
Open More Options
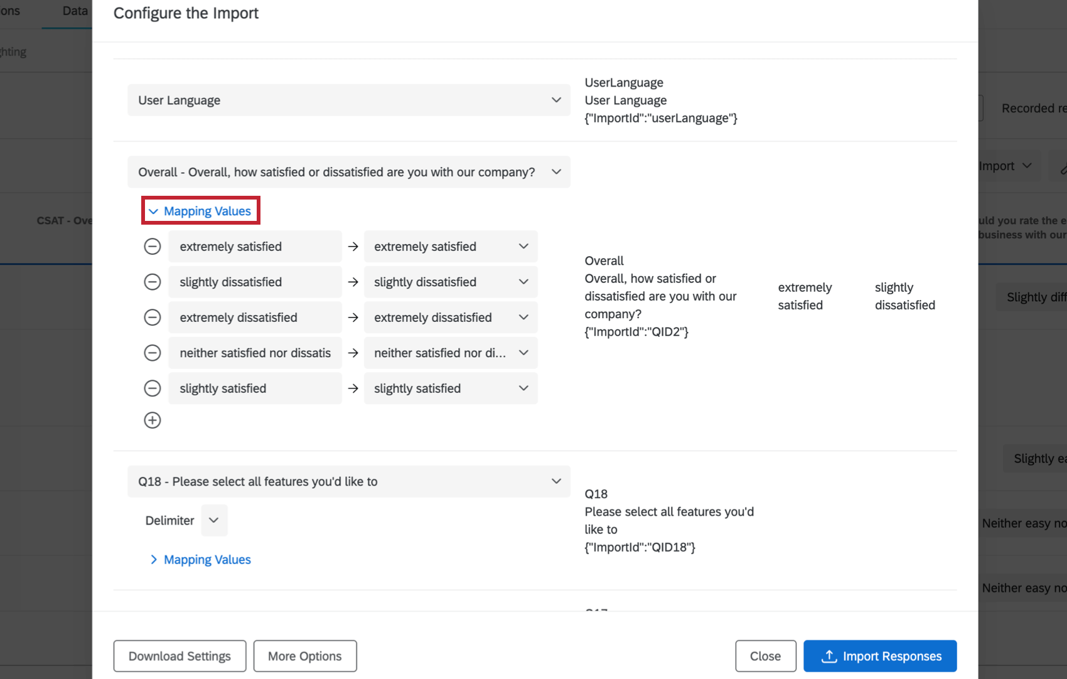[305, 656]
